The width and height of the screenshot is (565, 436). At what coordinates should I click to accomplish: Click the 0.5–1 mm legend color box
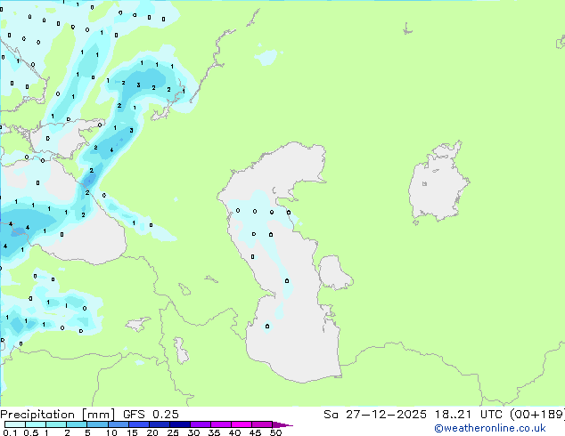(36, 424)
